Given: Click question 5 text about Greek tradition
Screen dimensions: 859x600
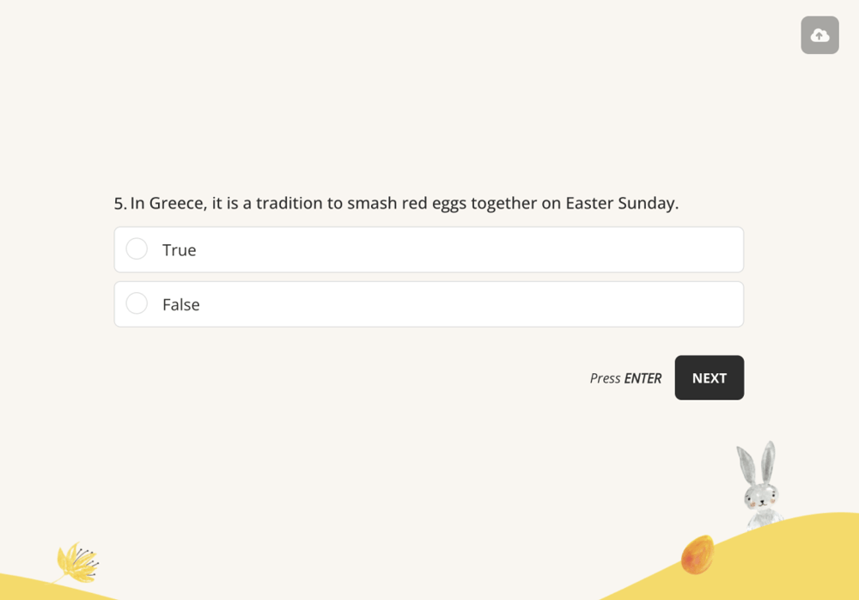Looking at the screenshot, I should click(395, 203).
